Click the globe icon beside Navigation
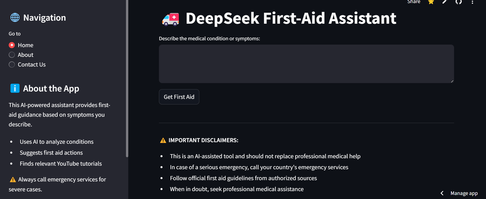The width and height of the screenshot is (486, 199). click(15, 18)
